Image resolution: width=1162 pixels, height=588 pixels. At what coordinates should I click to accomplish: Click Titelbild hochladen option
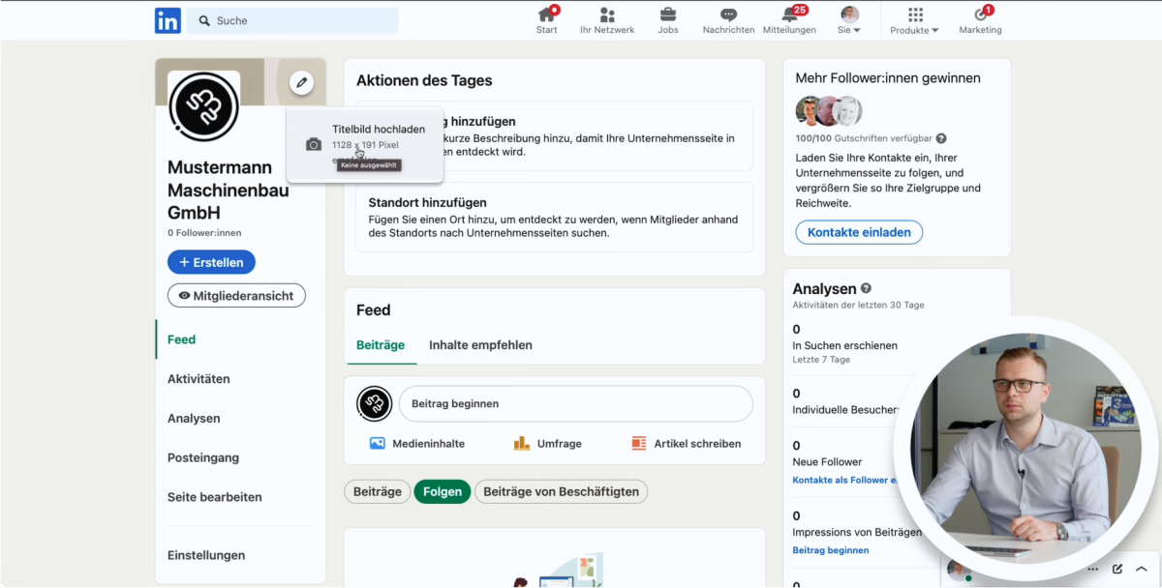tap(365, 145)
